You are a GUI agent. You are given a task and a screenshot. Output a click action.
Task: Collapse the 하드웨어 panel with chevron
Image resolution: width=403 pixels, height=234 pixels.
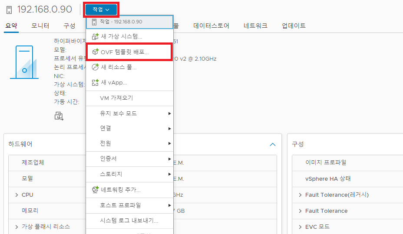pos(273,144)
